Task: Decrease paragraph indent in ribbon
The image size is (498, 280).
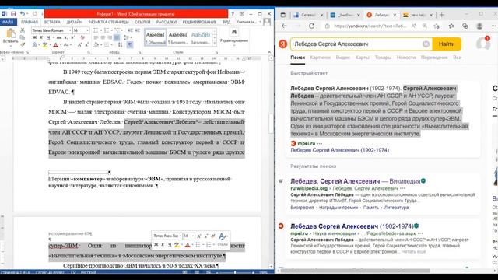Action: 130,30
